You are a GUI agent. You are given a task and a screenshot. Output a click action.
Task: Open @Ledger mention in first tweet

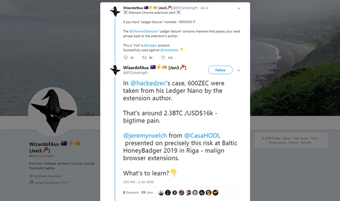(150, 45)
